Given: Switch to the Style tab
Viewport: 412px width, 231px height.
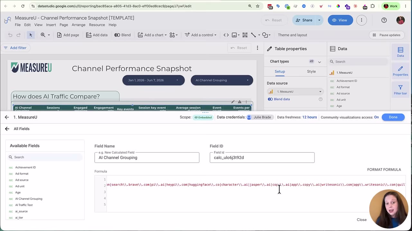Looking at the screenshot, I should point(311,72).
